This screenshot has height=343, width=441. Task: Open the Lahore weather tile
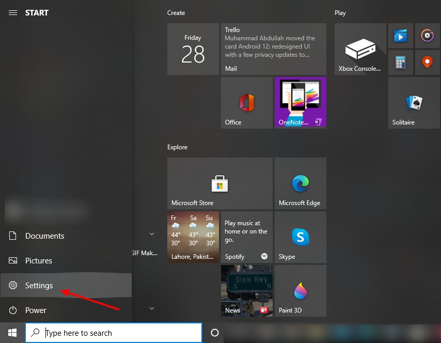[x=193, y=237]
